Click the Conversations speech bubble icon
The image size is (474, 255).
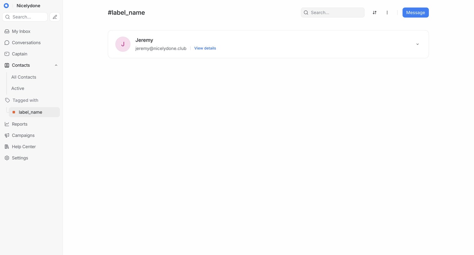pos(7,43)
